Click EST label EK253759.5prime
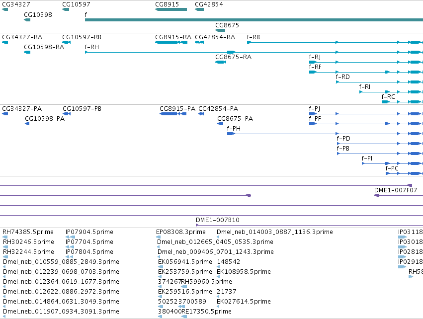Viewport: 423px width, 319px height. click(x=185, y=272)
